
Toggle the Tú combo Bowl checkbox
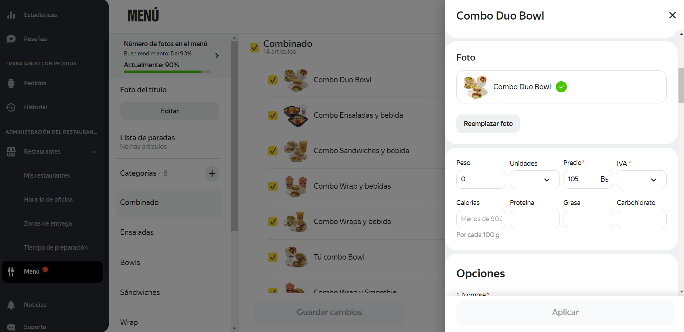(x=273, y=257)
